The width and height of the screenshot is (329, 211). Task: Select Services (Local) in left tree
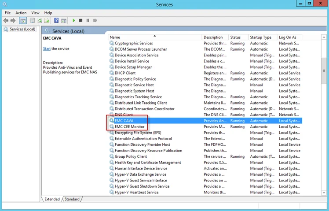[22, 29]
